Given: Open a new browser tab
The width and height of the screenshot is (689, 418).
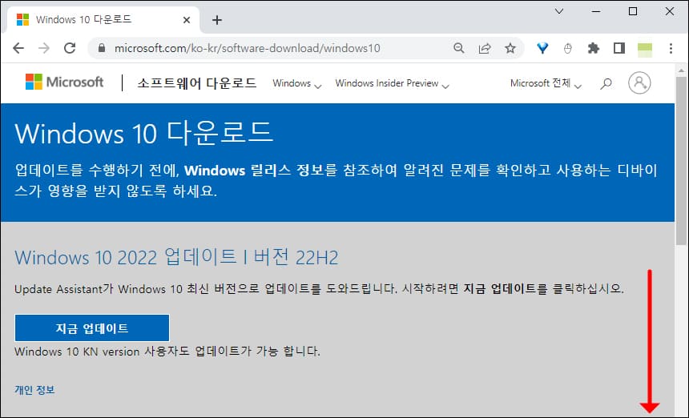Looking at the screenshot, I should (x=216, y=20).
